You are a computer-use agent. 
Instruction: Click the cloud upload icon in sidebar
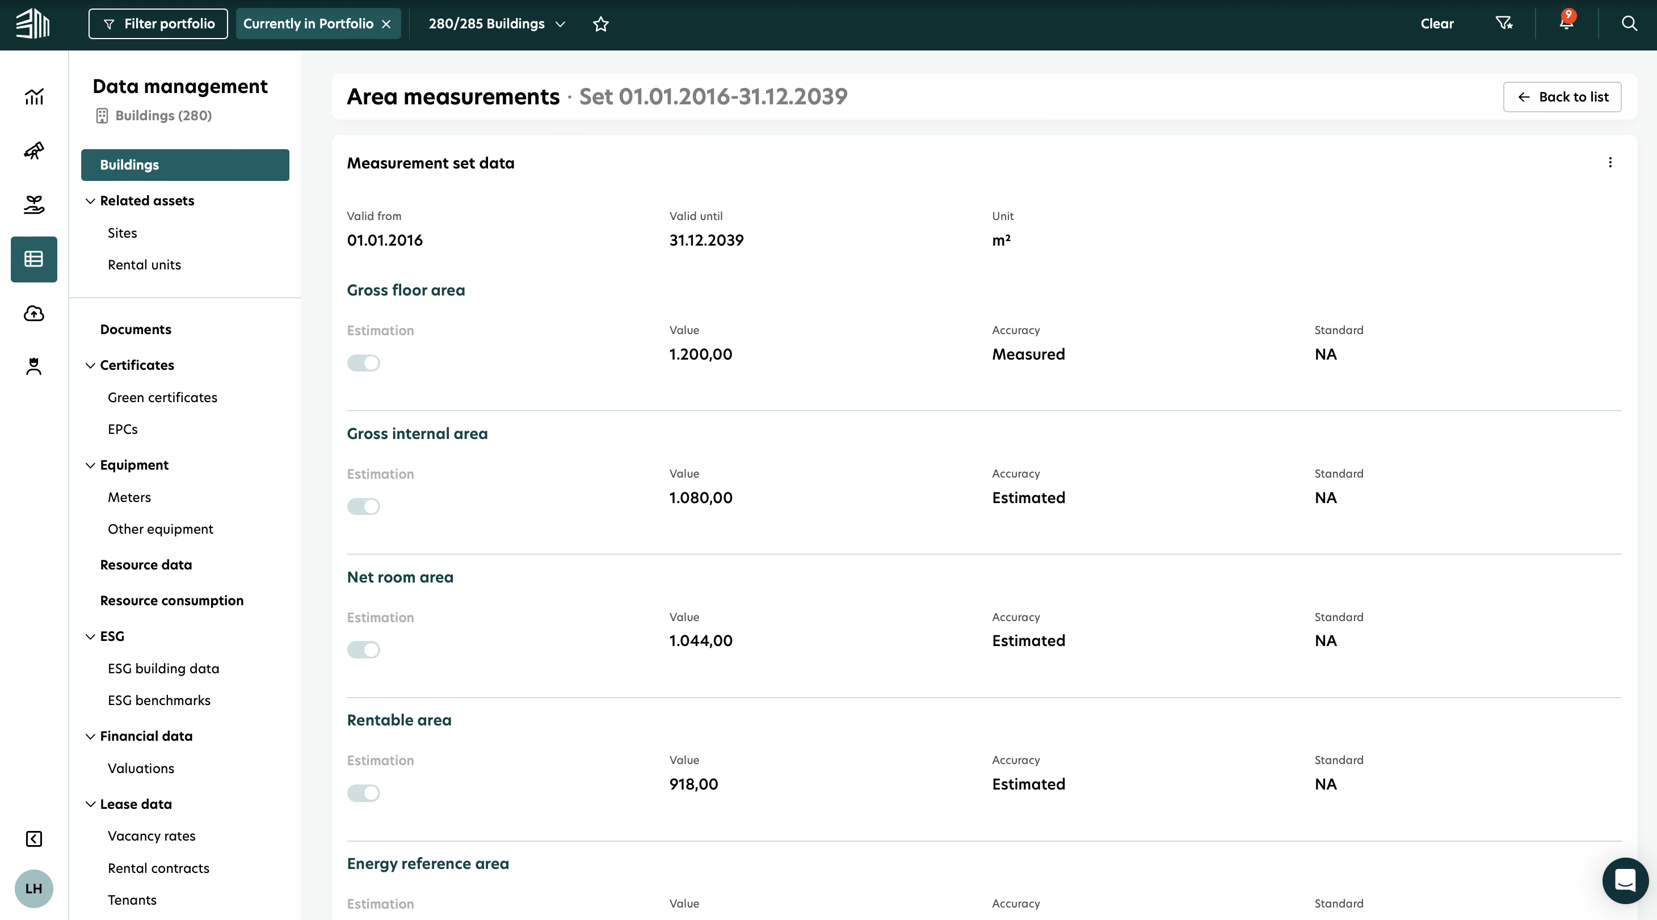[33, 313]
